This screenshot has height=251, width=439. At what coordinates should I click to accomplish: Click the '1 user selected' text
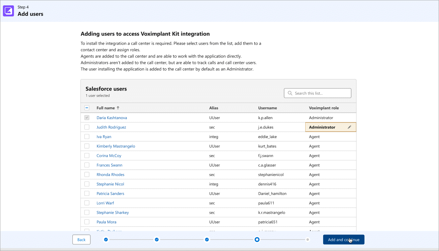point(98,96)
